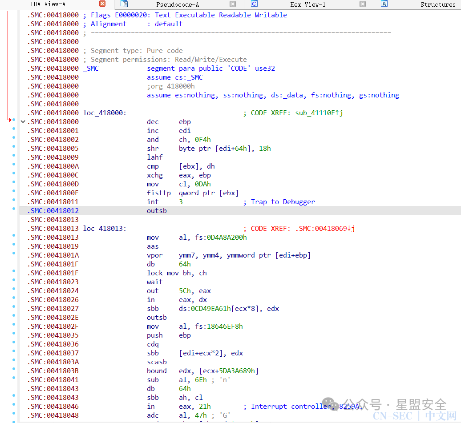This screenshot has height=423, width=461.
Task: Open the Structures tab
Action: [437, 4]
